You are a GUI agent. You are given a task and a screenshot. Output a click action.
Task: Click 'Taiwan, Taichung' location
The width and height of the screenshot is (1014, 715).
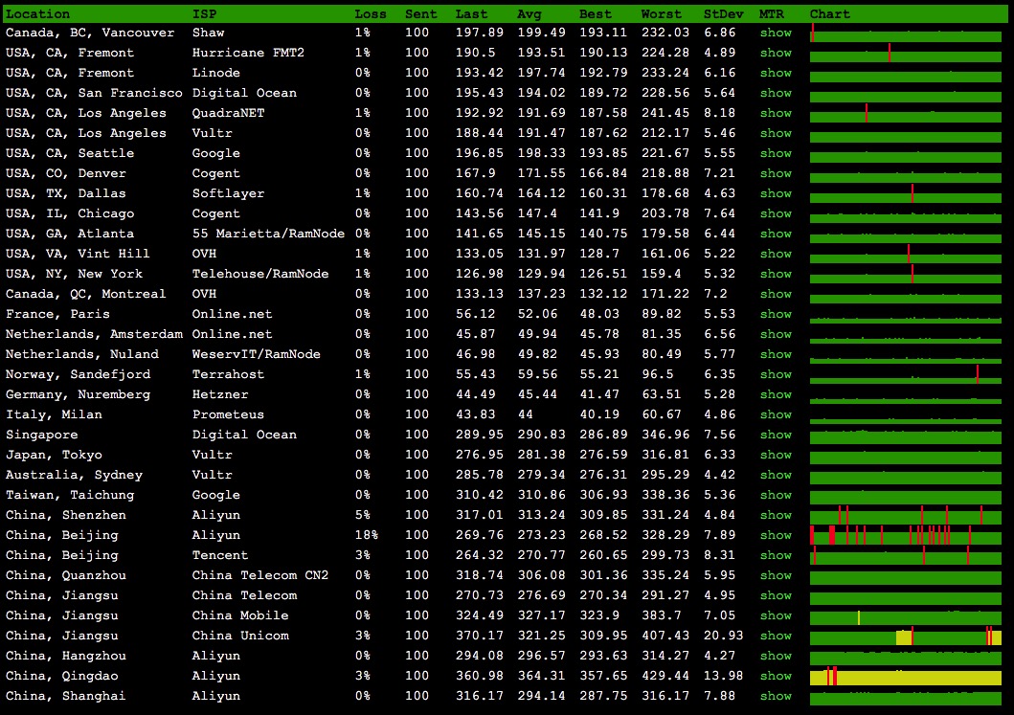(x=70, y=495)
